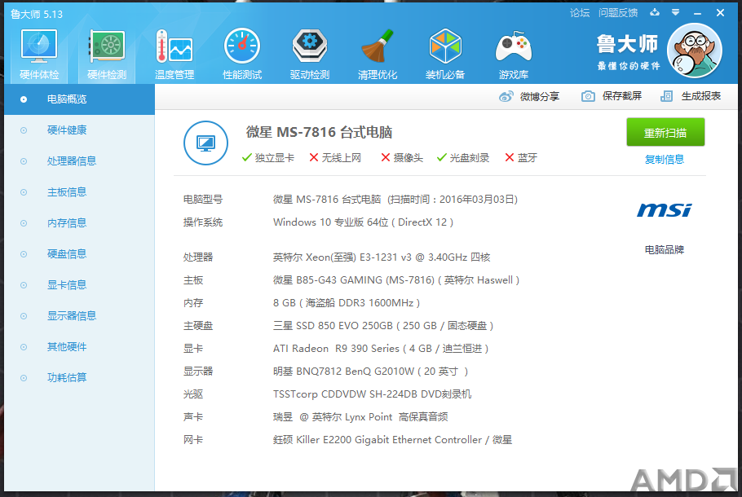742x497 pixels.
Task: Click the camera save-screenshot icon
Action: pos(588,96)
